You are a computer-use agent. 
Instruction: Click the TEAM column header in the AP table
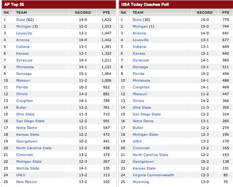[x=22, y=13]
